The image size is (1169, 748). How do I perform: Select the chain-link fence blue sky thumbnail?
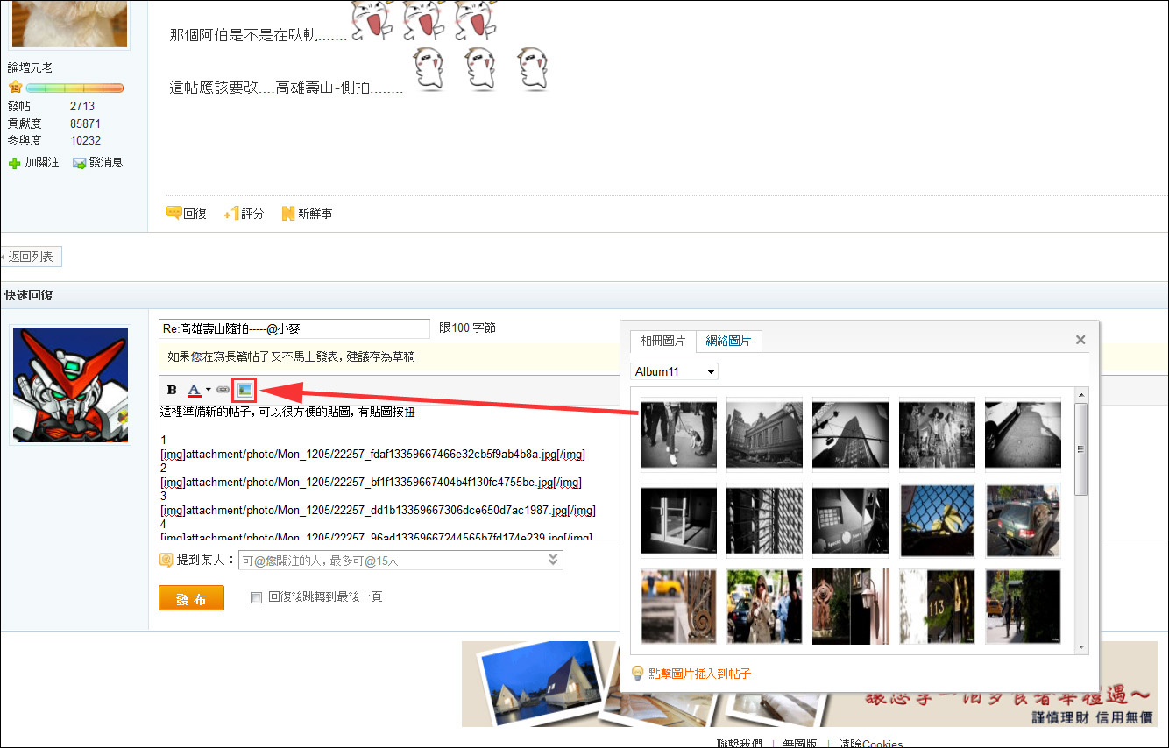[937, 520]
